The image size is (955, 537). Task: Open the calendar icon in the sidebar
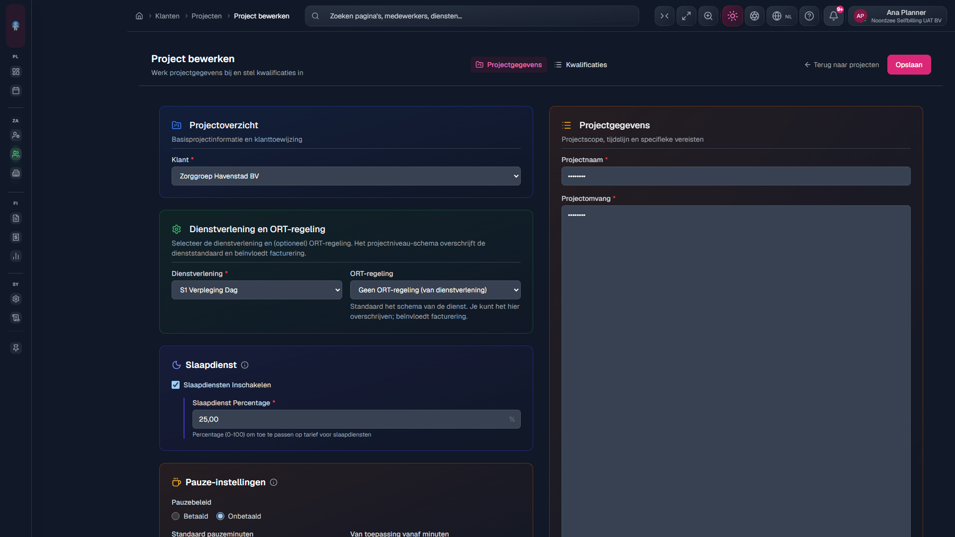(16, 90)
